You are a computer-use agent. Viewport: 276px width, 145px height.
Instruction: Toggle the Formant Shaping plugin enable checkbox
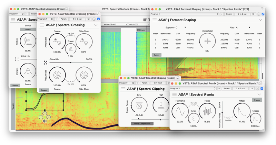(263, 14)
